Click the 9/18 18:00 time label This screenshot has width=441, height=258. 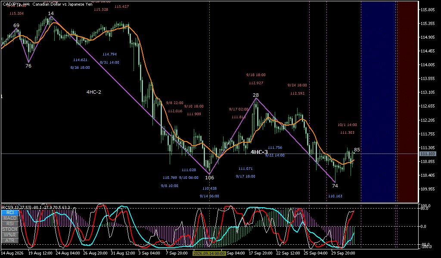(256, 75)
